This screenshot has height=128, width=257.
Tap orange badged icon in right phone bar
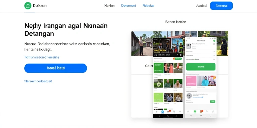201,111
